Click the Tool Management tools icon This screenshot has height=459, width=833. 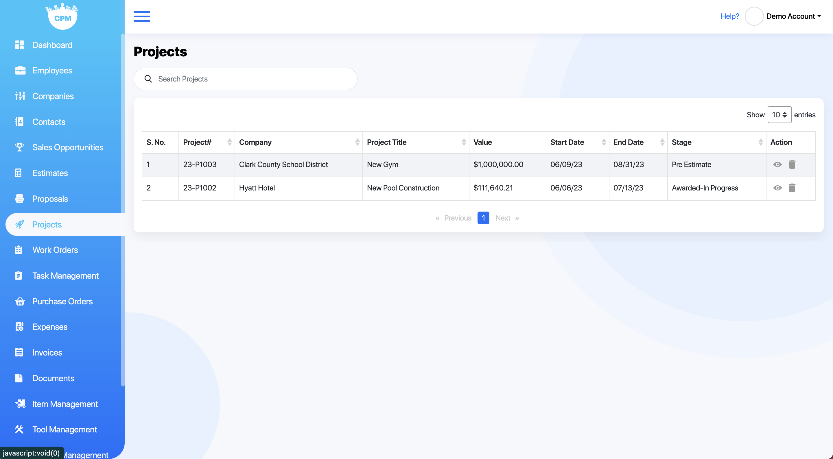click(19, 429)
